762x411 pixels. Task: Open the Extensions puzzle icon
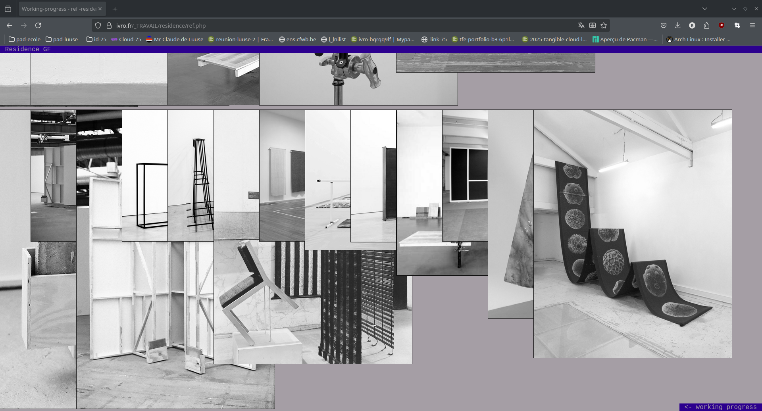point(706,25)
